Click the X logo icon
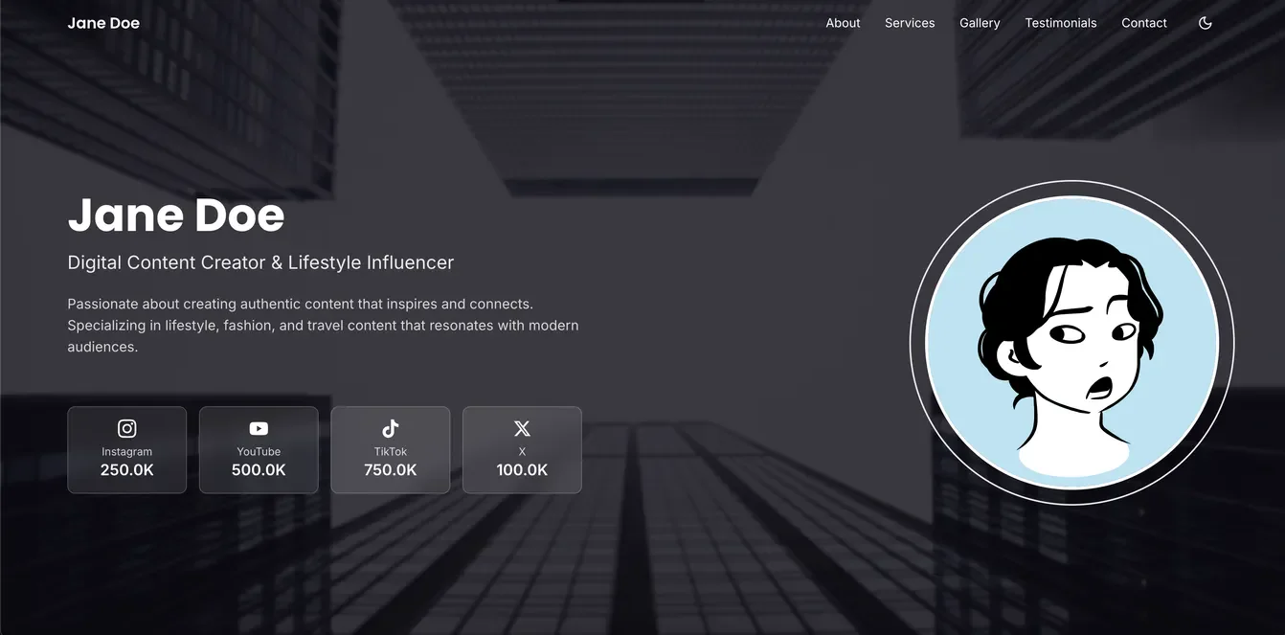Image resolution: width=1285 pixels, height=635 pixels. click(x=522, y=428)
